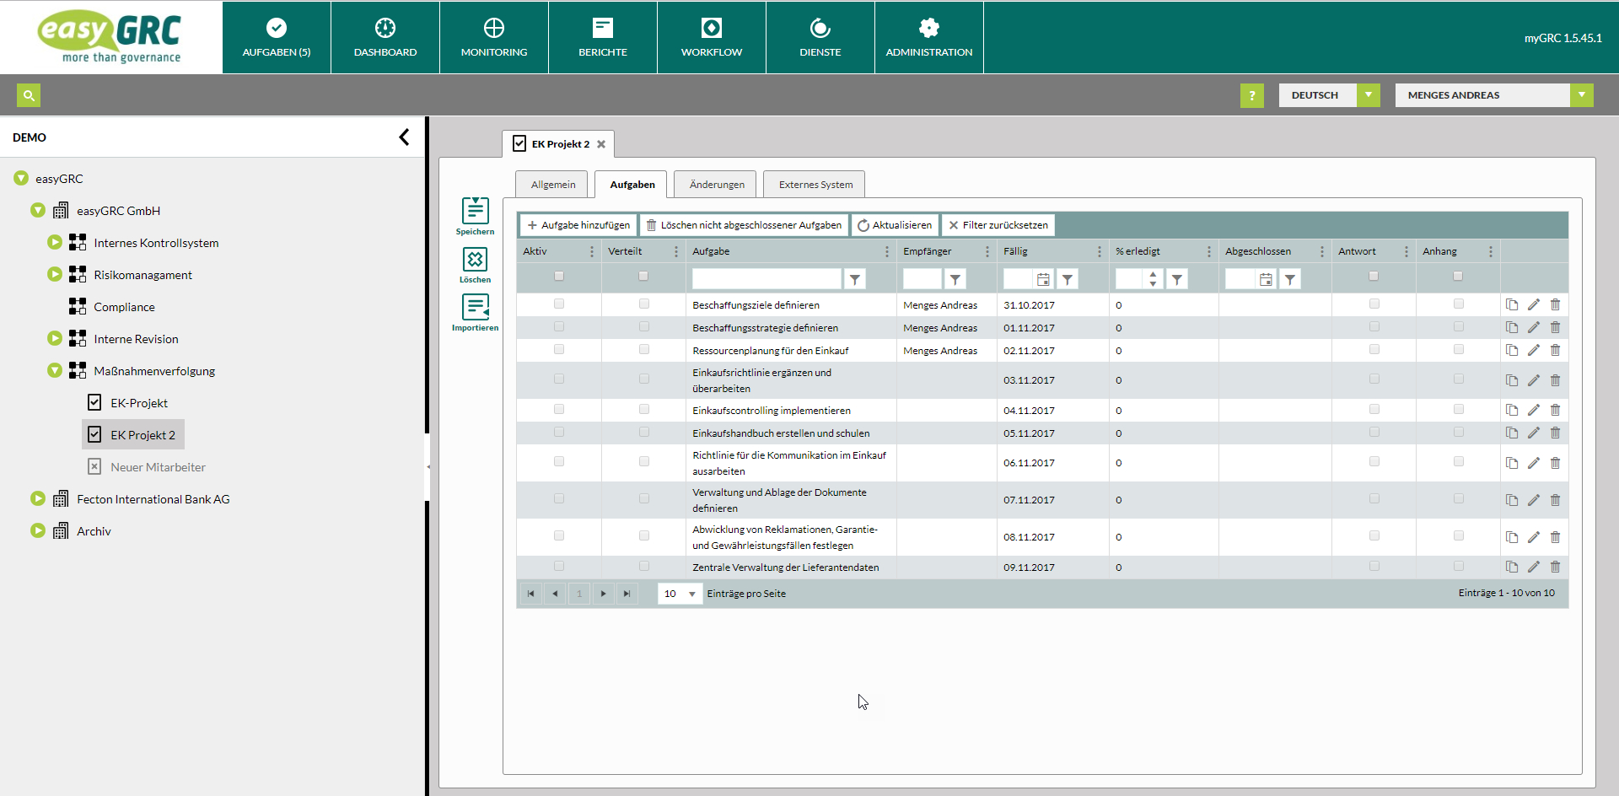The width and height of the screenshot is (1619, 796).
Task: Switch to the Änderungen tab
Action: tap(717, 185)
